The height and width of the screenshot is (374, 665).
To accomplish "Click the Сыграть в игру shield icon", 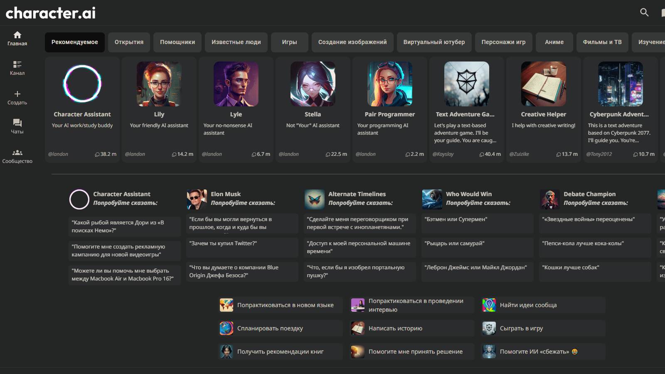I will [489, 328].
